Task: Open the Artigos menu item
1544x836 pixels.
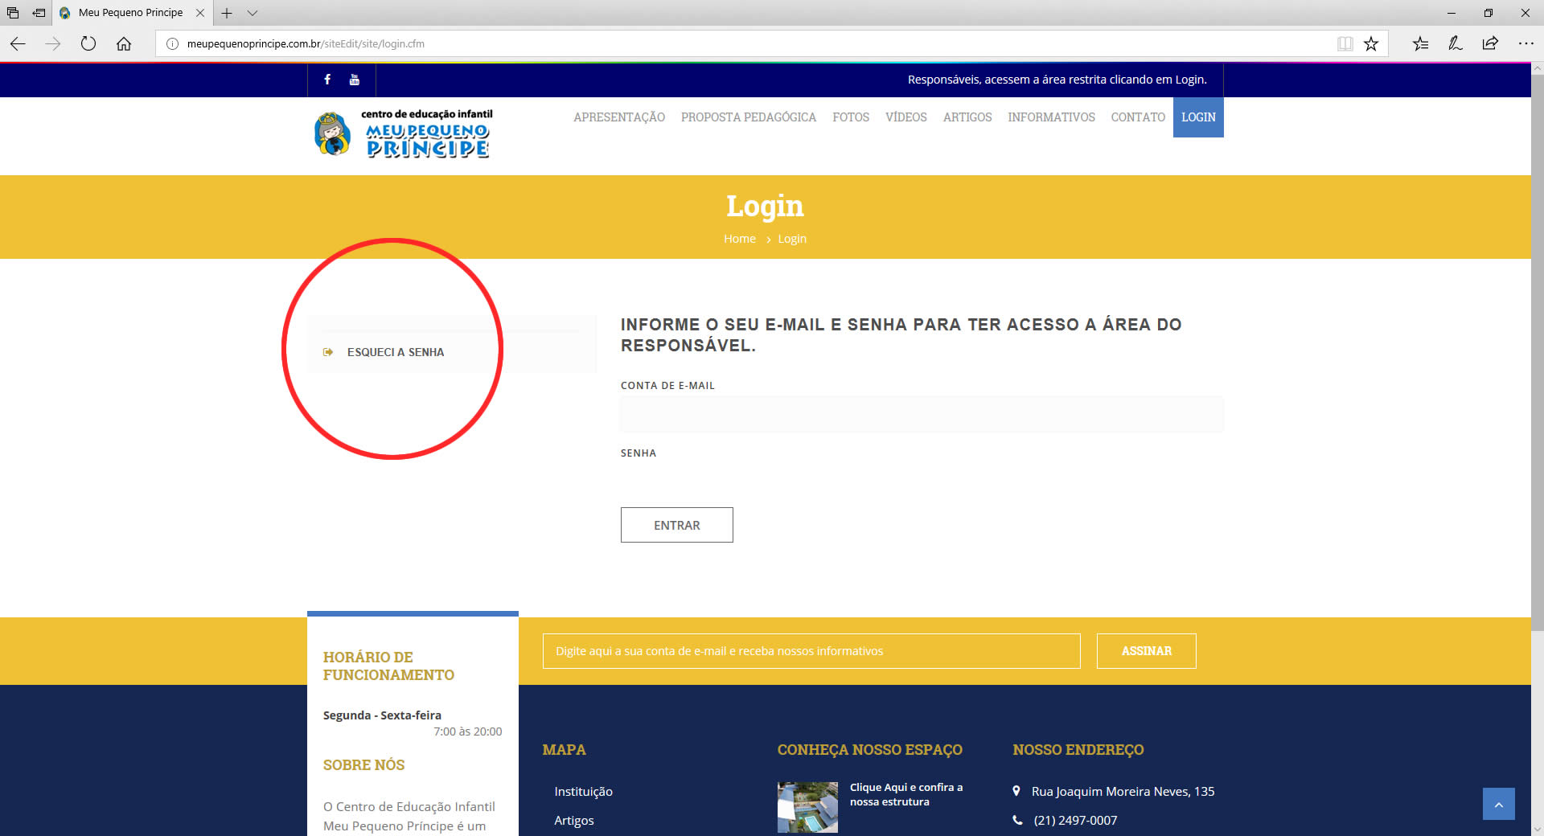Action: (967, 117)
